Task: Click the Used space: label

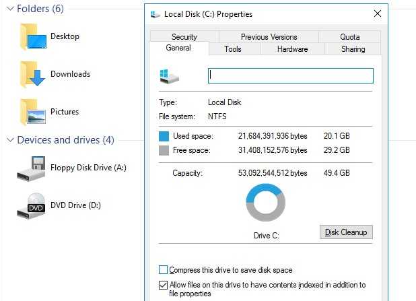Action: point(193,136)
